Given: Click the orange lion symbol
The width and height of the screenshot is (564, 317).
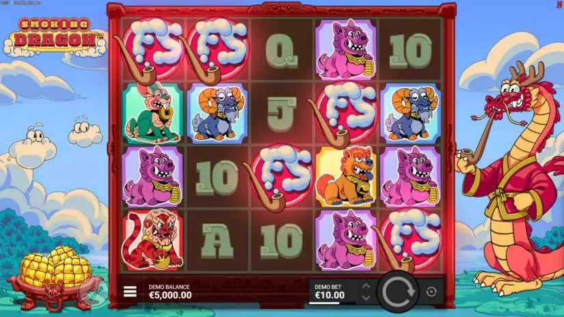Looking at the screenshot, I should coord(346,177).
